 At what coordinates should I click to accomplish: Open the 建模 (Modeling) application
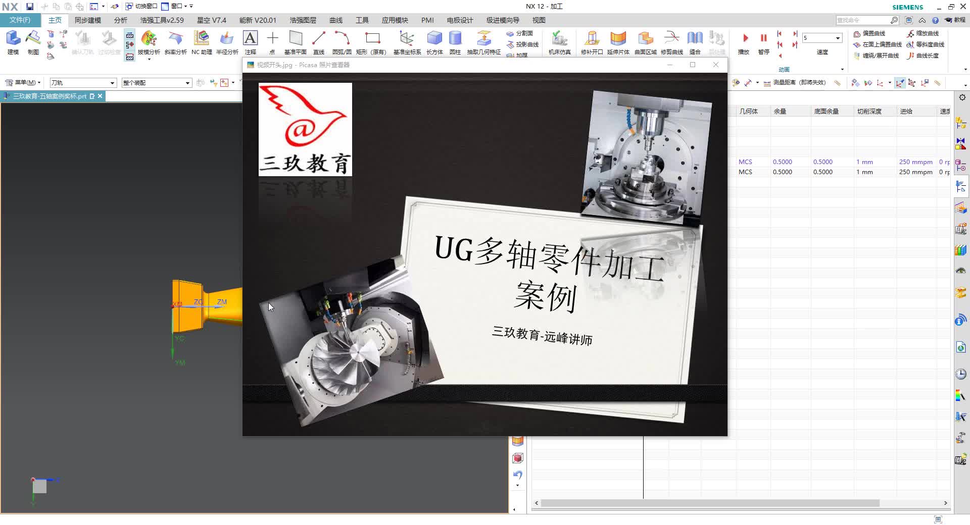pos(13,42)
